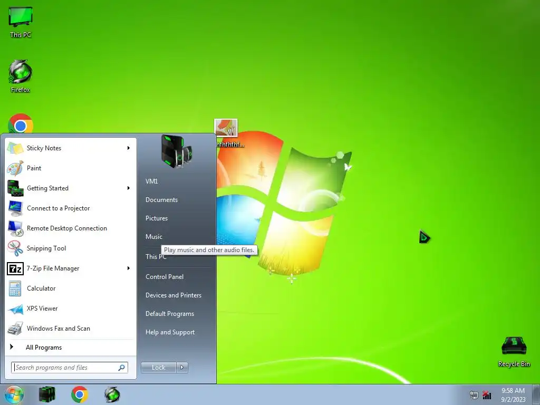Click the XPS Viewer paper plane icon
Viewport: 540px width, 405px height.
[15, 308]
